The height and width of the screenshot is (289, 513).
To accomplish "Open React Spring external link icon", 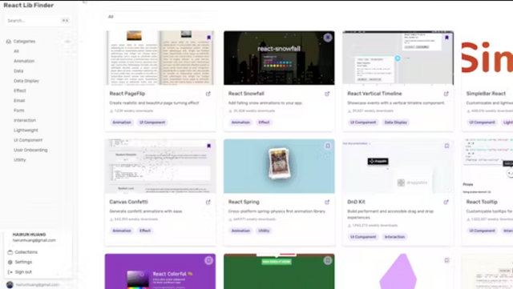I will pyautogui.click(x=327, y=202).
